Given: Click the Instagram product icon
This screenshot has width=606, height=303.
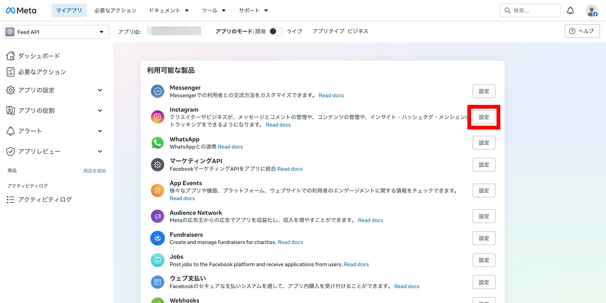Looking at the screenshot, I should point(158,117).
